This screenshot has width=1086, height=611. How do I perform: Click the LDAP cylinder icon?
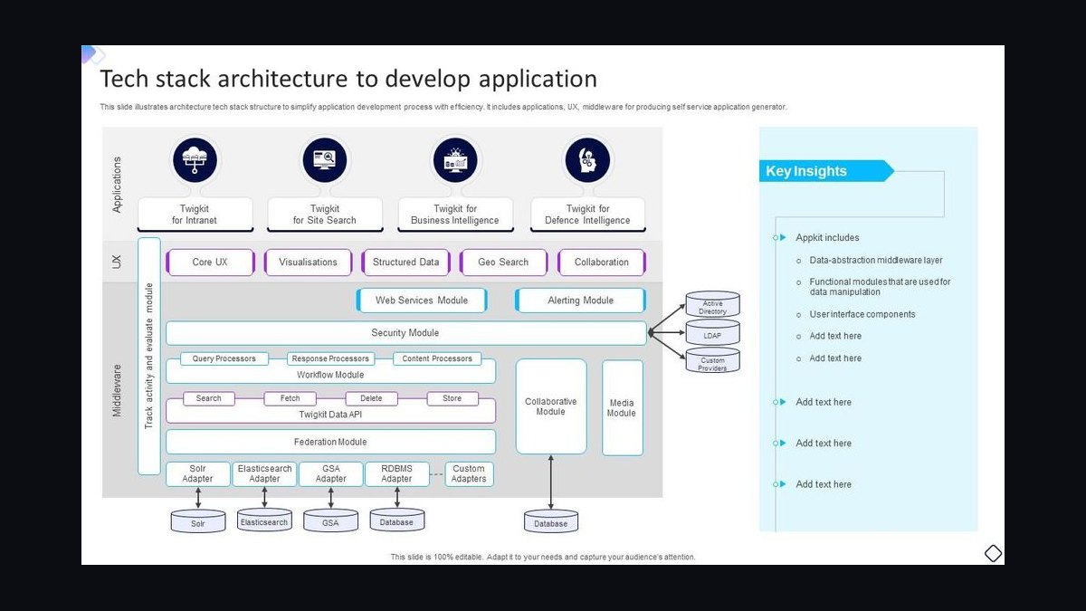point(712,332)
